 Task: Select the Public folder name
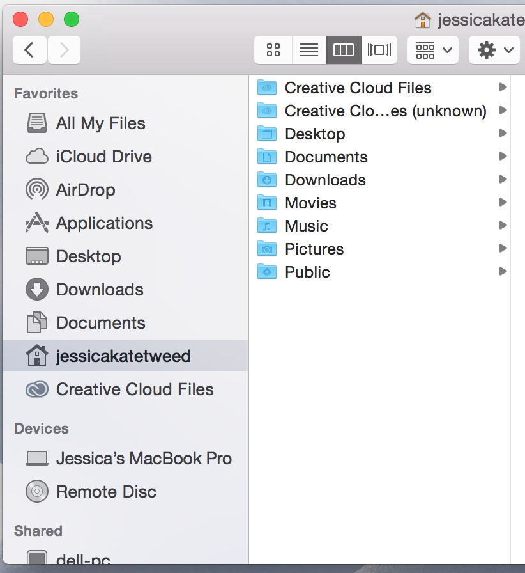pyautogui.click(x=307, y=272)
